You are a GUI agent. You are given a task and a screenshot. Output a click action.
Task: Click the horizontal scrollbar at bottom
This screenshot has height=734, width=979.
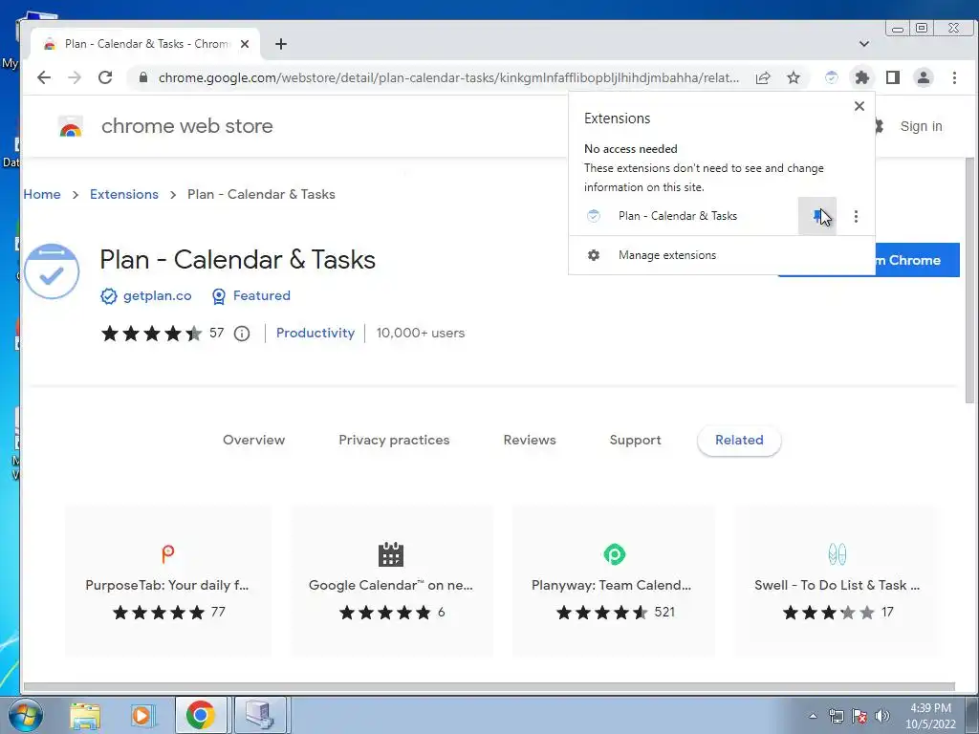(489, 687)
